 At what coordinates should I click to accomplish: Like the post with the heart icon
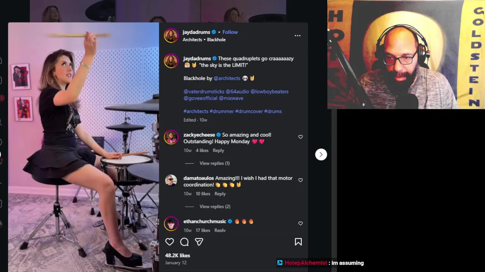(169, 242)
